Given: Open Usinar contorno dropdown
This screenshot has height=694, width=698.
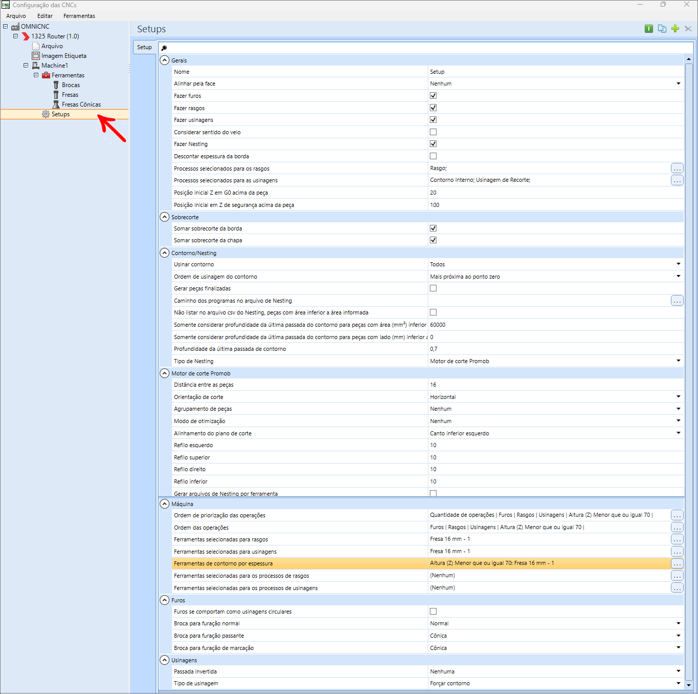Looking at the screenshot, I should click(x=679, y=264).
